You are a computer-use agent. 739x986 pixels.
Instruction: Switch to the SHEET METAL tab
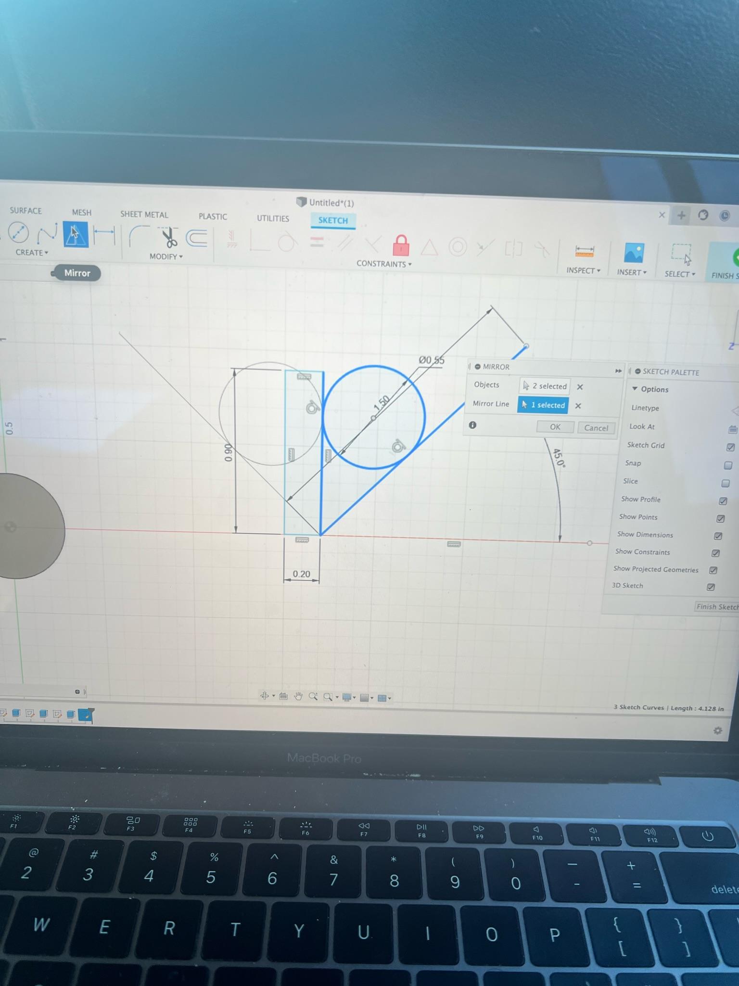144,215
